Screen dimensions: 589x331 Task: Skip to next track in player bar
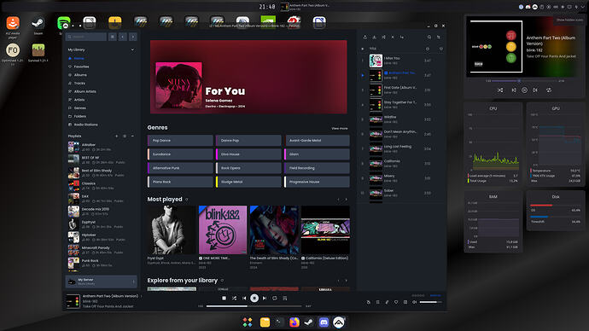[265, 298]
